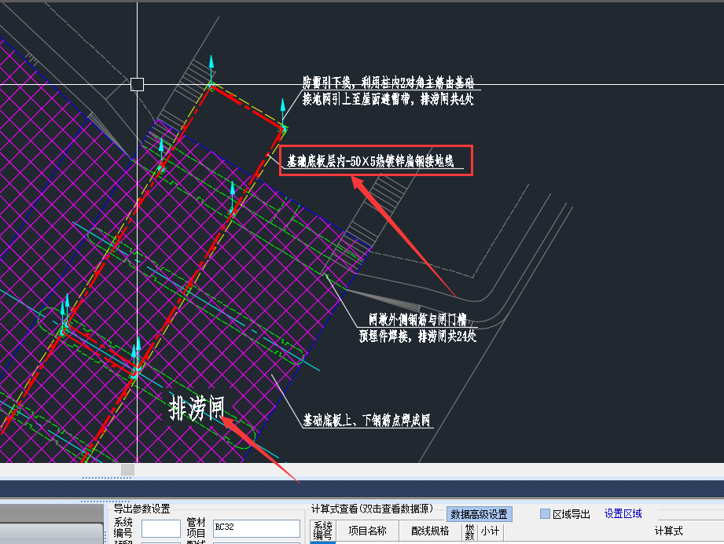Click the 数据高级设置 button

click(479, 514)
